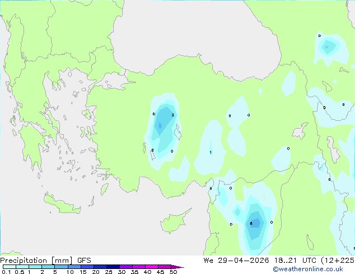Screen dimensions: 355x274
Task: Click the 0.1–0.5 mm legend color swatch
Action: [x=10, y=267]
